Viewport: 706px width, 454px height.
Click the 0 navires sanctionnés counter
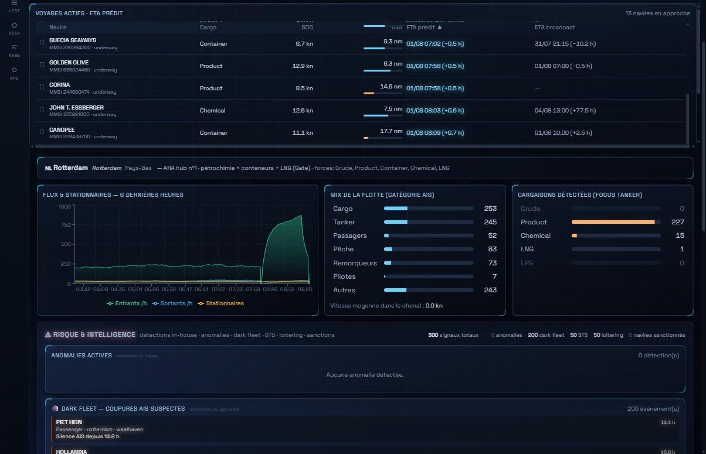coord(657,335)
